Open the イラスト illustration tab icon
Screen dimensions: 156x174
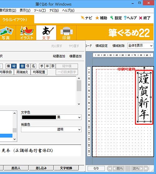(26, 33)
